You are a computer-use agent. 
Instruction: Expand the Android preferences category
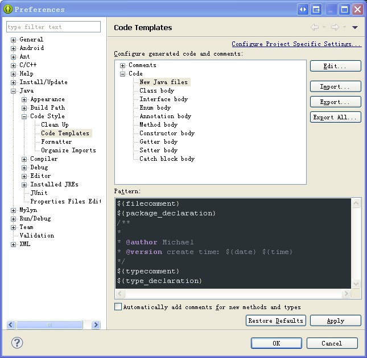coord(14,48)
